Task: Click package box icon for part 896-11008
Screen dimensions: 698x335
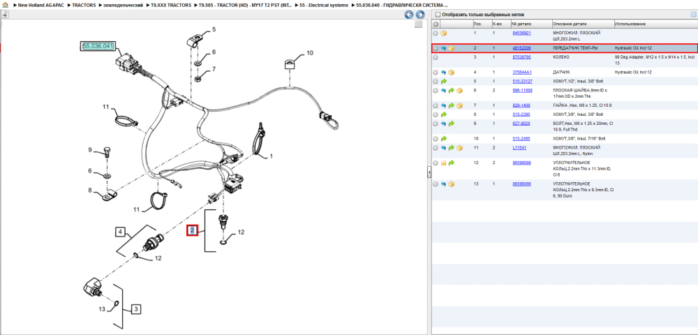Action: click(x=459, y=91)
